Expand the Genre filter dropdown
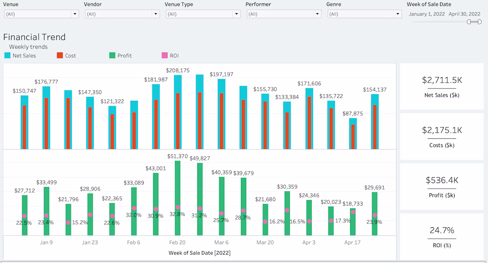Image resolution: width=488 pixels, height=263 pixels. tap(364, 14)
